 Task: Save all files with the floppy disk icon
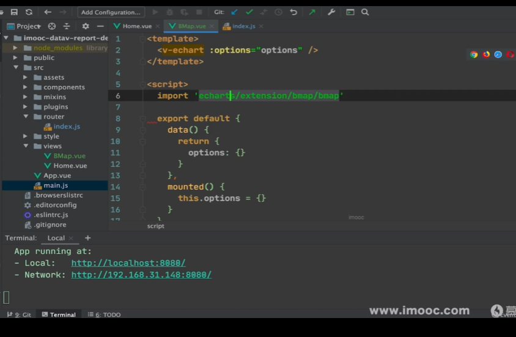point(14,12)
